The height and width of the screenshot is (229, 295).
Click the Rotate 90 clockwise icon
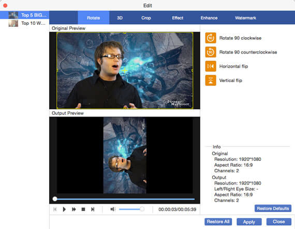coord(211,38)
